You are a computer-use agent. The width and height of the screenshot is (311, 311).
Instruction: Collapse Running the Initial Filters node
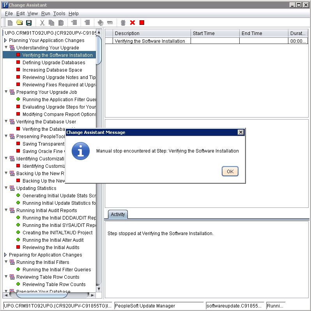pos(6,262)
